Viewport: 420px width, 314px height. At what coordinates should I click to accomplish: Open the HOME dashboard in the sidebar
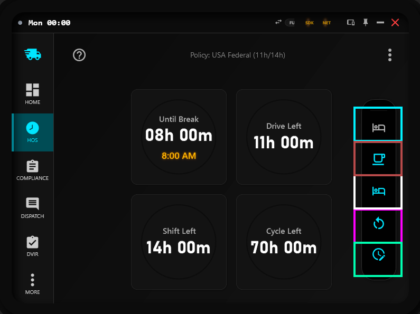click(x=32, y=94)
